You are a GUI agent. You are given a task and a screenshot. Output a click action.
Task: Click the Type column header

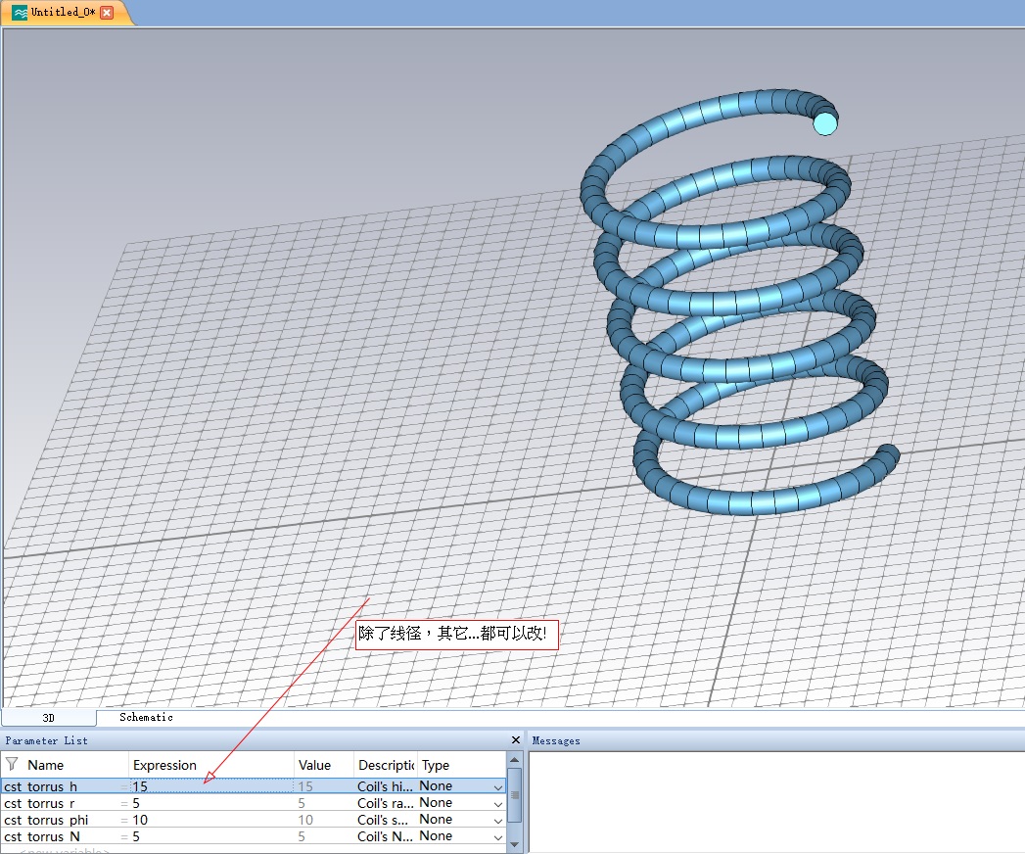click(x=436, y=765)
